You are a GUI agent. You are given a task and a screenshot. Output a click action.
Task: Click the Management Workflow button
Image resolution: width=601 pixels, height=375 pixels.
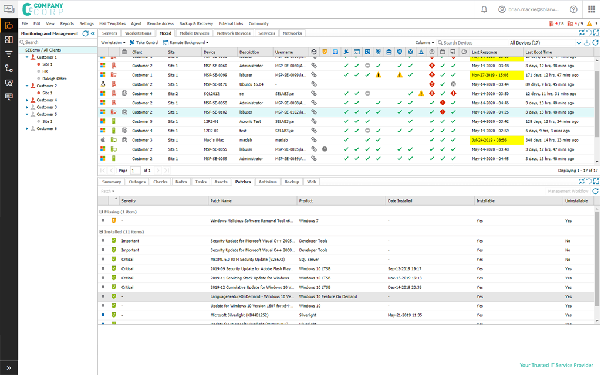coord(568,191)
